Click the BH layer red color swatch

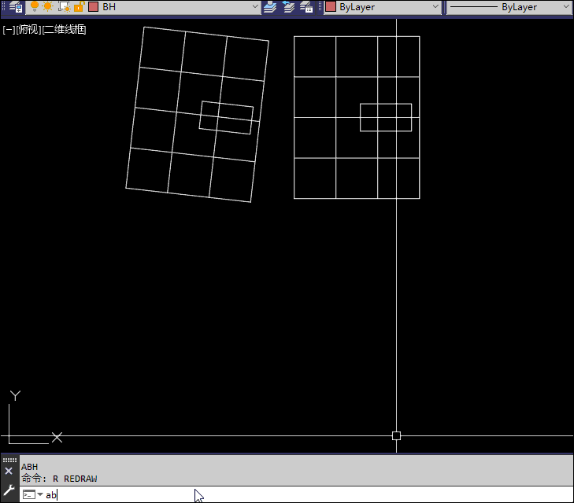(x=93, y=7)
